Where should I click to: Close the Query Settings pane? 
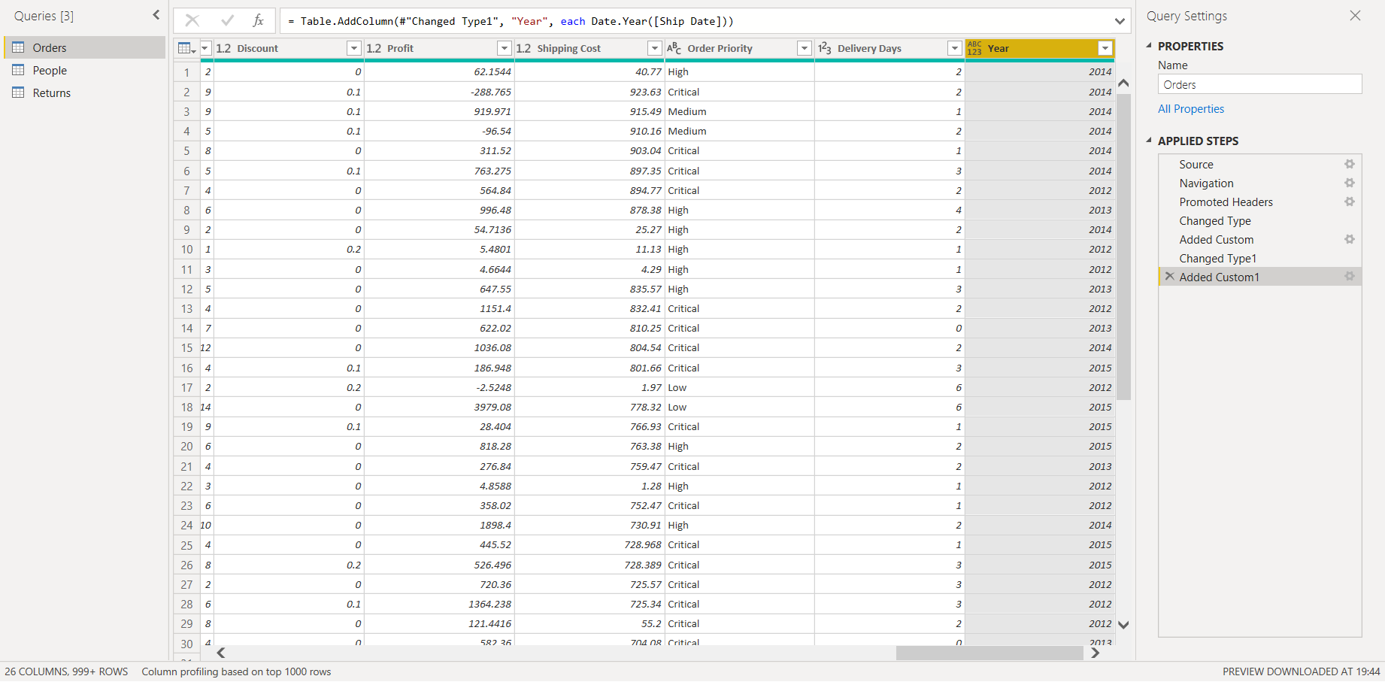(1355, 15)
